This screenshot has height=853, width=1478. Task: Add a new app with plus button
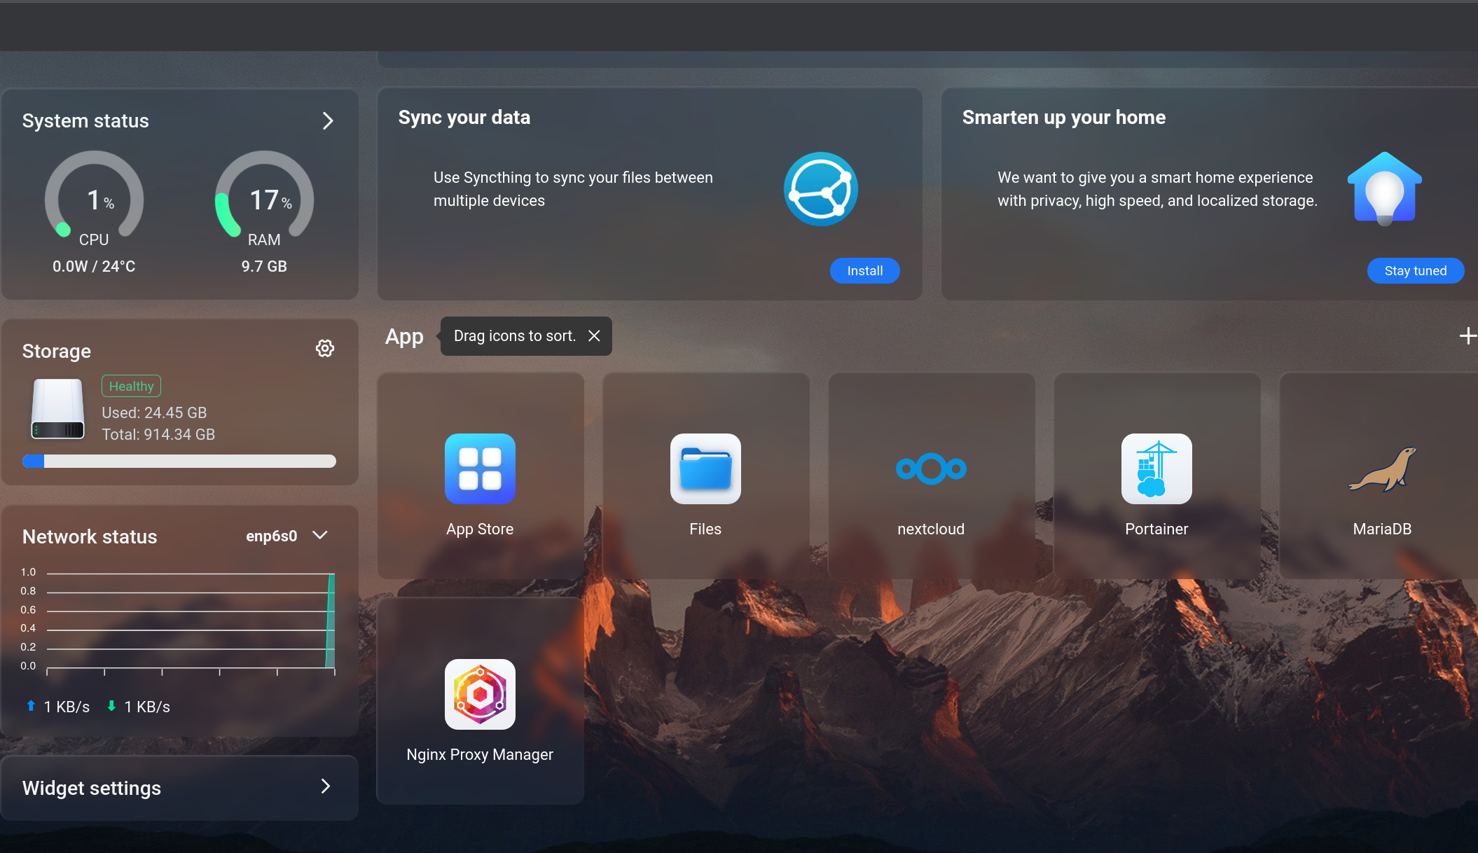tap(1467, 336)
